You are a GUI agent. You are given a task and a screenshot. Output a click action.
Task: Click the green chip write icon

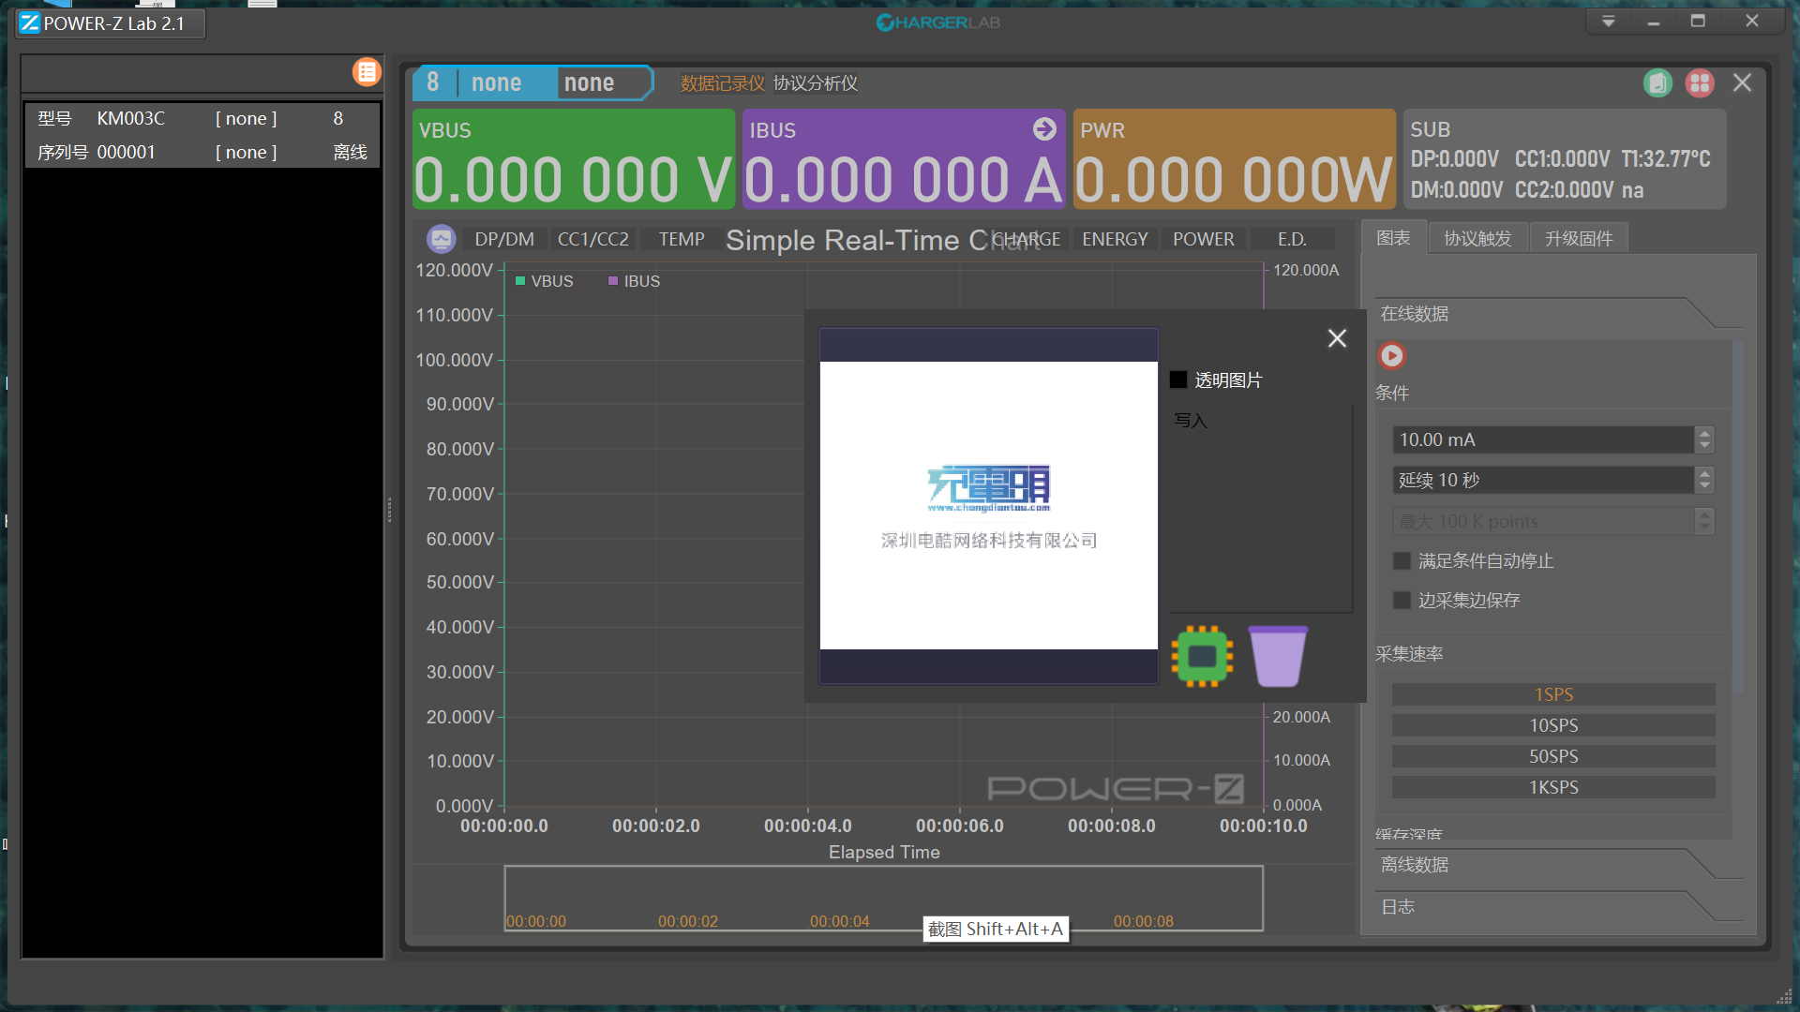point(1202,656)
